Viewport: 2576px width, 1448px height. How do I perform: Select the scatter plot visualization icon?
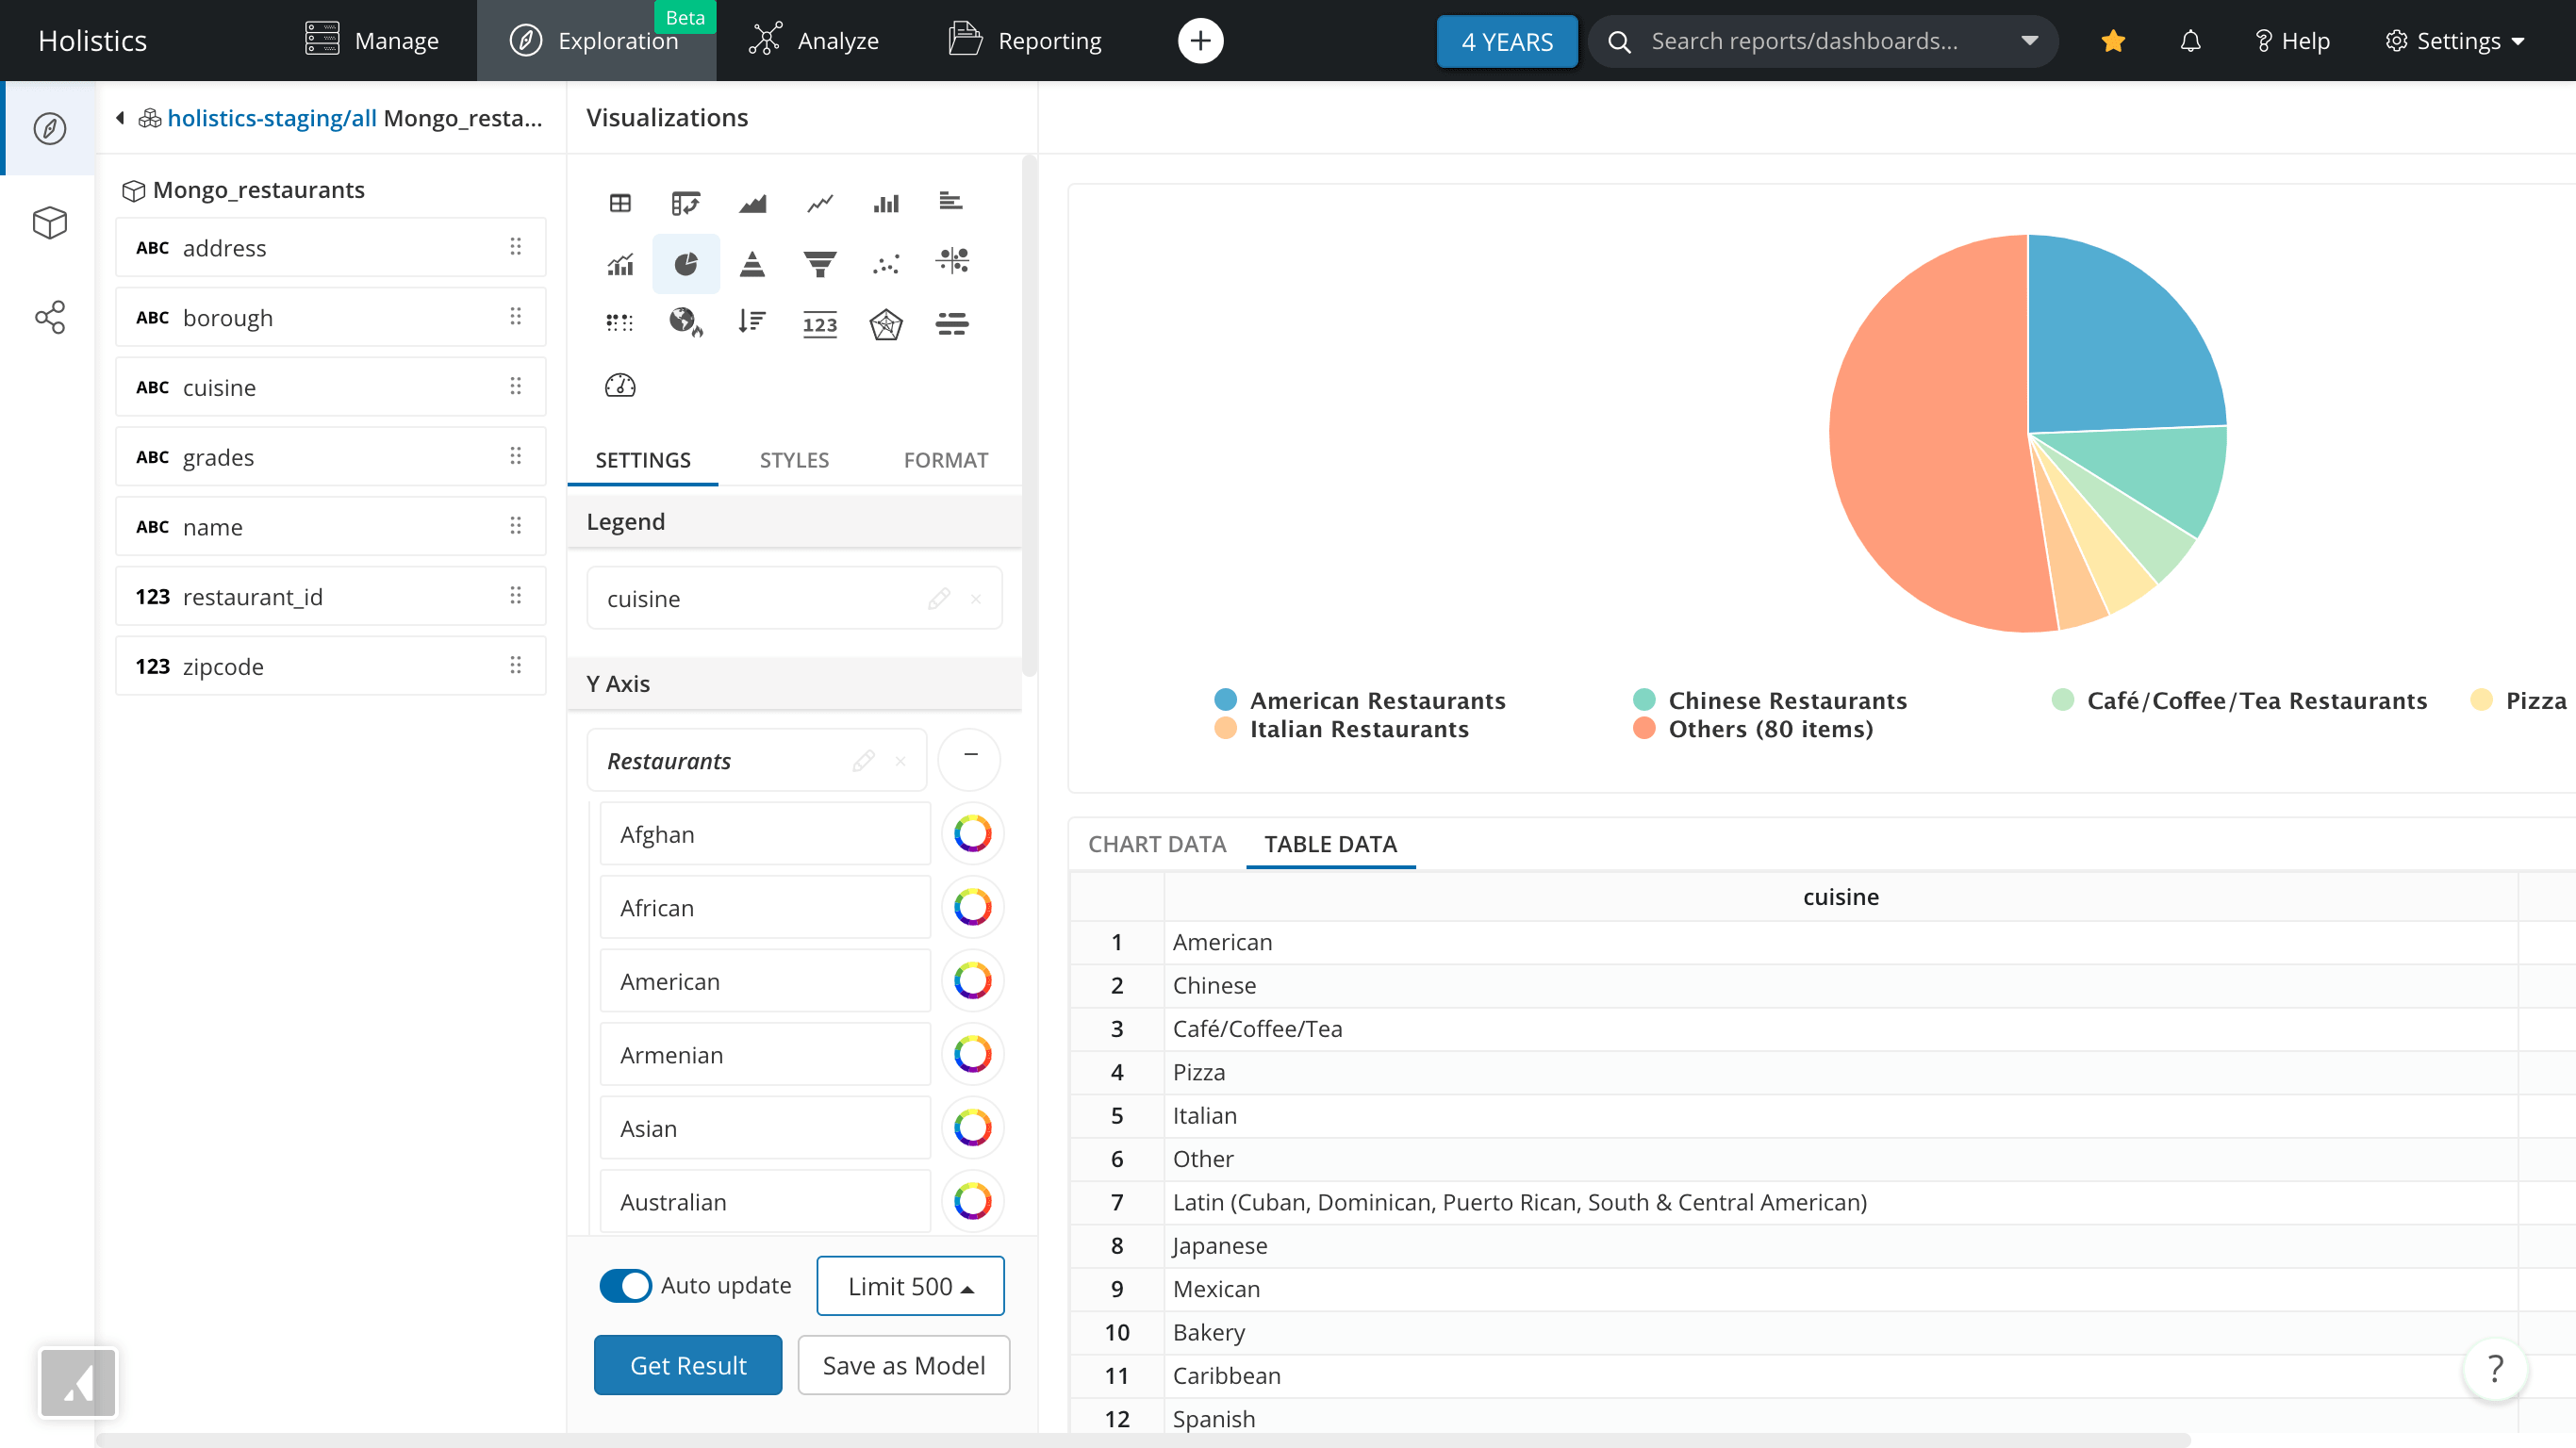[885, 264]
